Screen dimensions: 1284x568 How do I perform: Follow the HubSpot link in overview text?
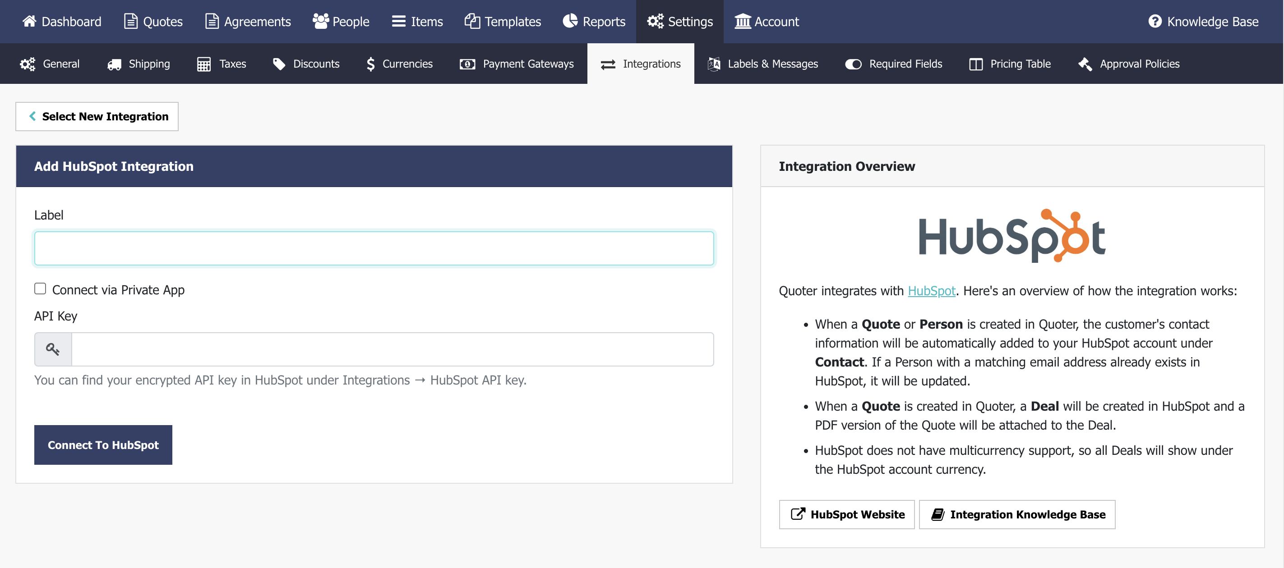[x=931, y=290]
